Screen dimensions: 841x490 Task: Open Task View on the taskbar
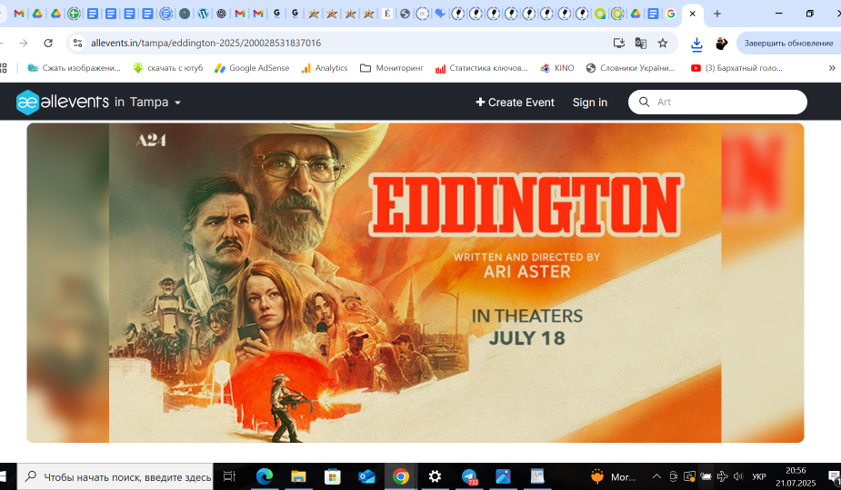click(x=229, y=476)
